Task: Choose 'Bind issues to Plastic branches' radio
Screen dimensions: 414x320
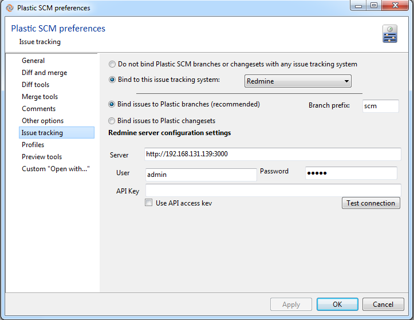Action: 112,104
